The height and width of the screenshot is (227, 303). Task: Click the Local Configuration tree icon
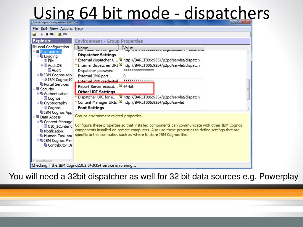(34, 47)
